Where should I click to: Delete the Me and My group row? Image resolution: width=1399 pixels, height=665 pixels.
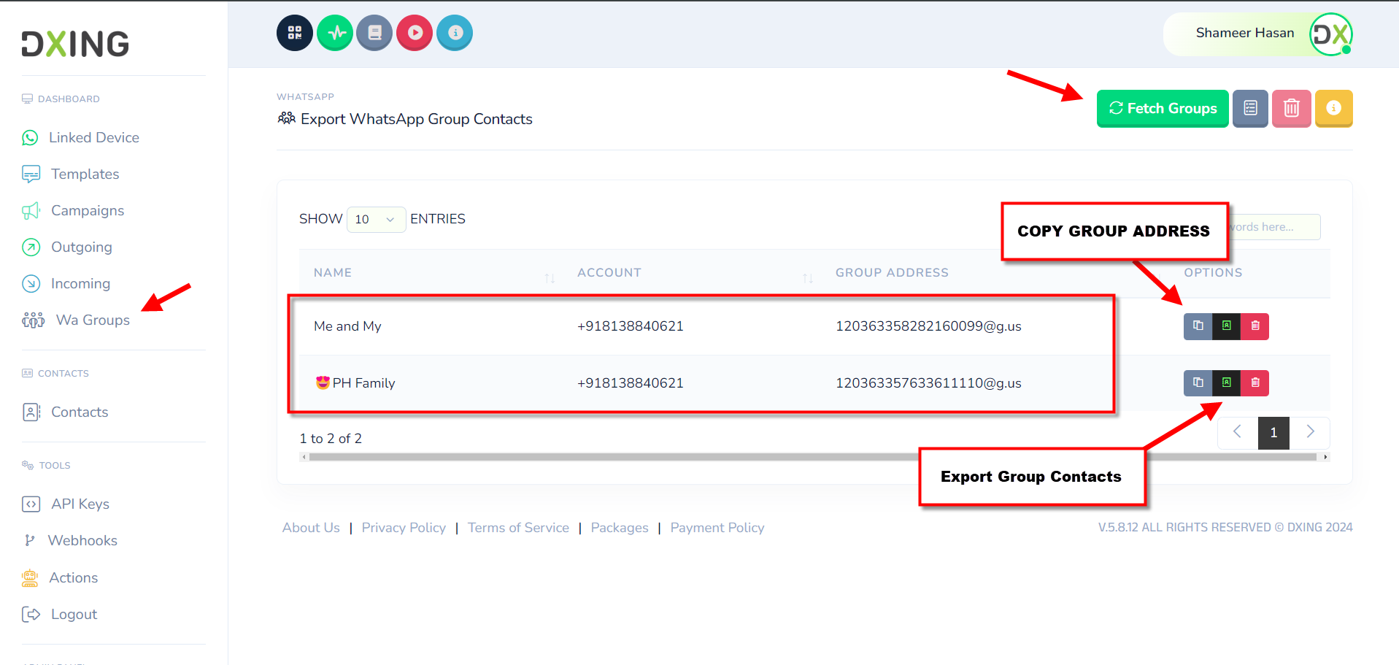pos(1255,326)
